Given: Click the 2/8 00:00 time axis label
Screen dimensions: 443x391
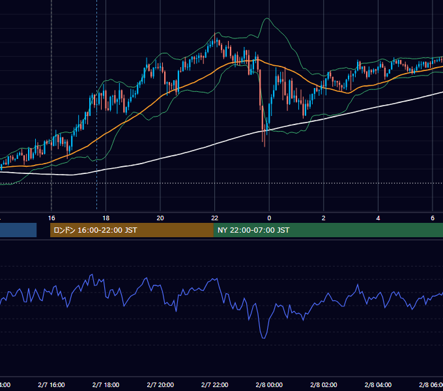Looking at the screenshot, I should coord(269,384).
